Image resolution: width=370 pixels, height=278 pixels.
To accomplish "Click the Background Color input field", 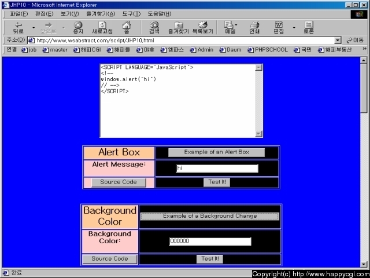I will pyautogui.click(x=210, y=241).
